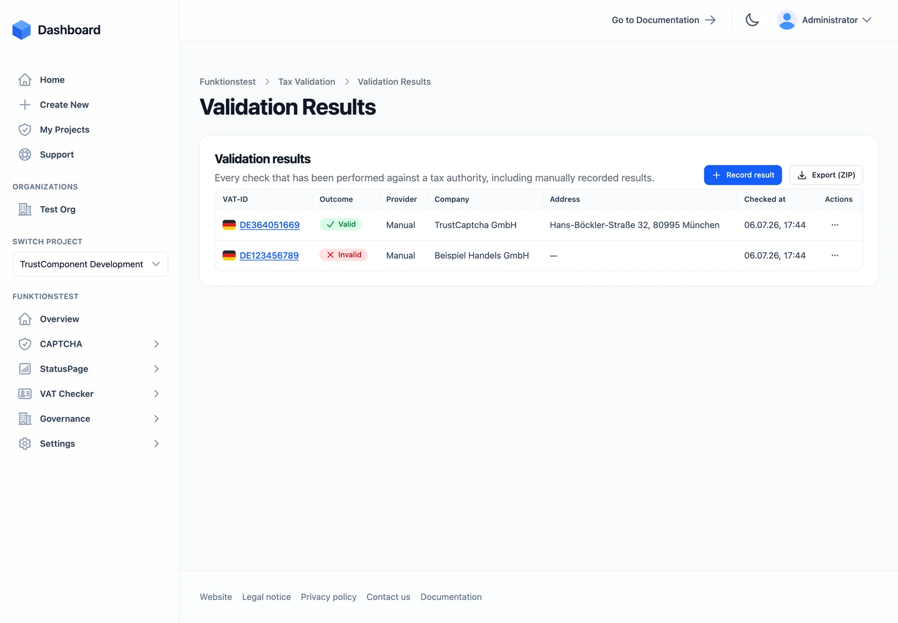Open the Legal notice footer link
Image resolution: width=898 pixels, height=623 pixels.
tap(266, 597)
